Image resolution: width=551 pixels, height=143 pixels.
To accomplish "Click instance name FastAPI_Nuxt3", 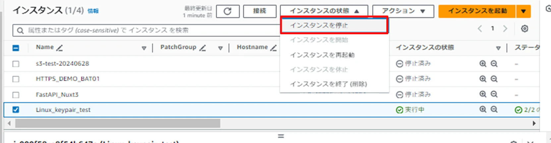I will click(x=57, y=95).
